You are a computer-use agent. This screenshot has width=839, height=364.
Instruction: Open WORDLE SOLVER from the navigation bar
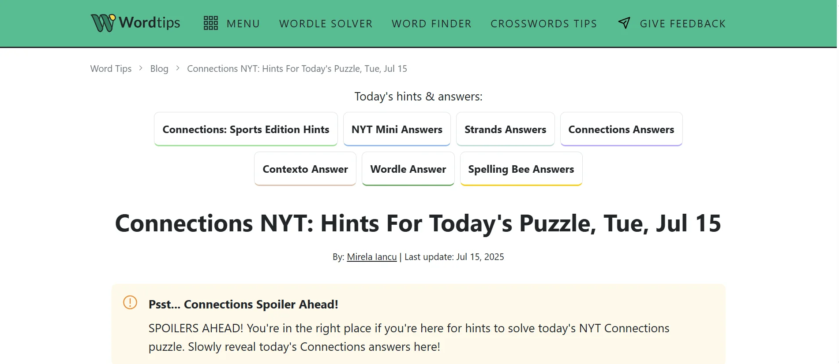tap(326, 23)
